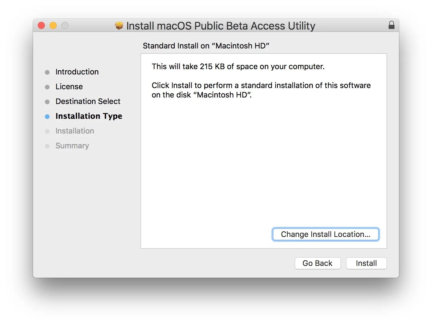The height and width of the screenshot is (325, 432).
Task: Click the lock icon in the title bar
Action: [391, 25]
